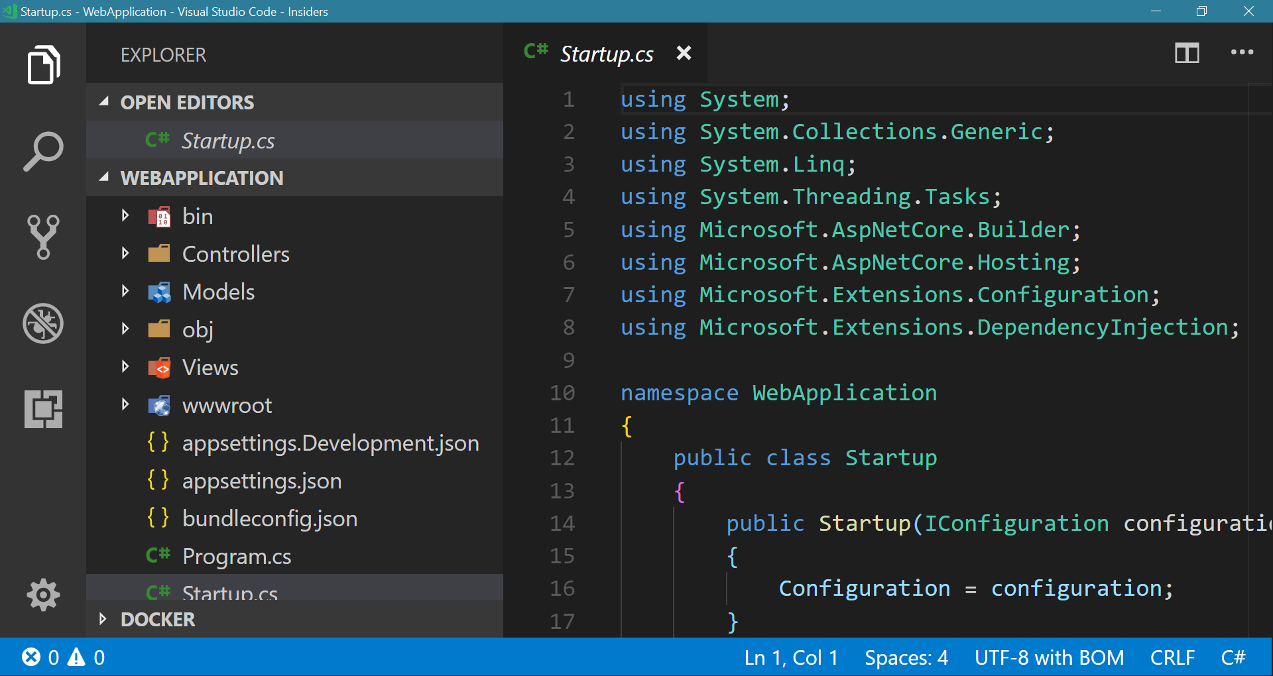Expand the bin folder arrow

coord(125,215)
